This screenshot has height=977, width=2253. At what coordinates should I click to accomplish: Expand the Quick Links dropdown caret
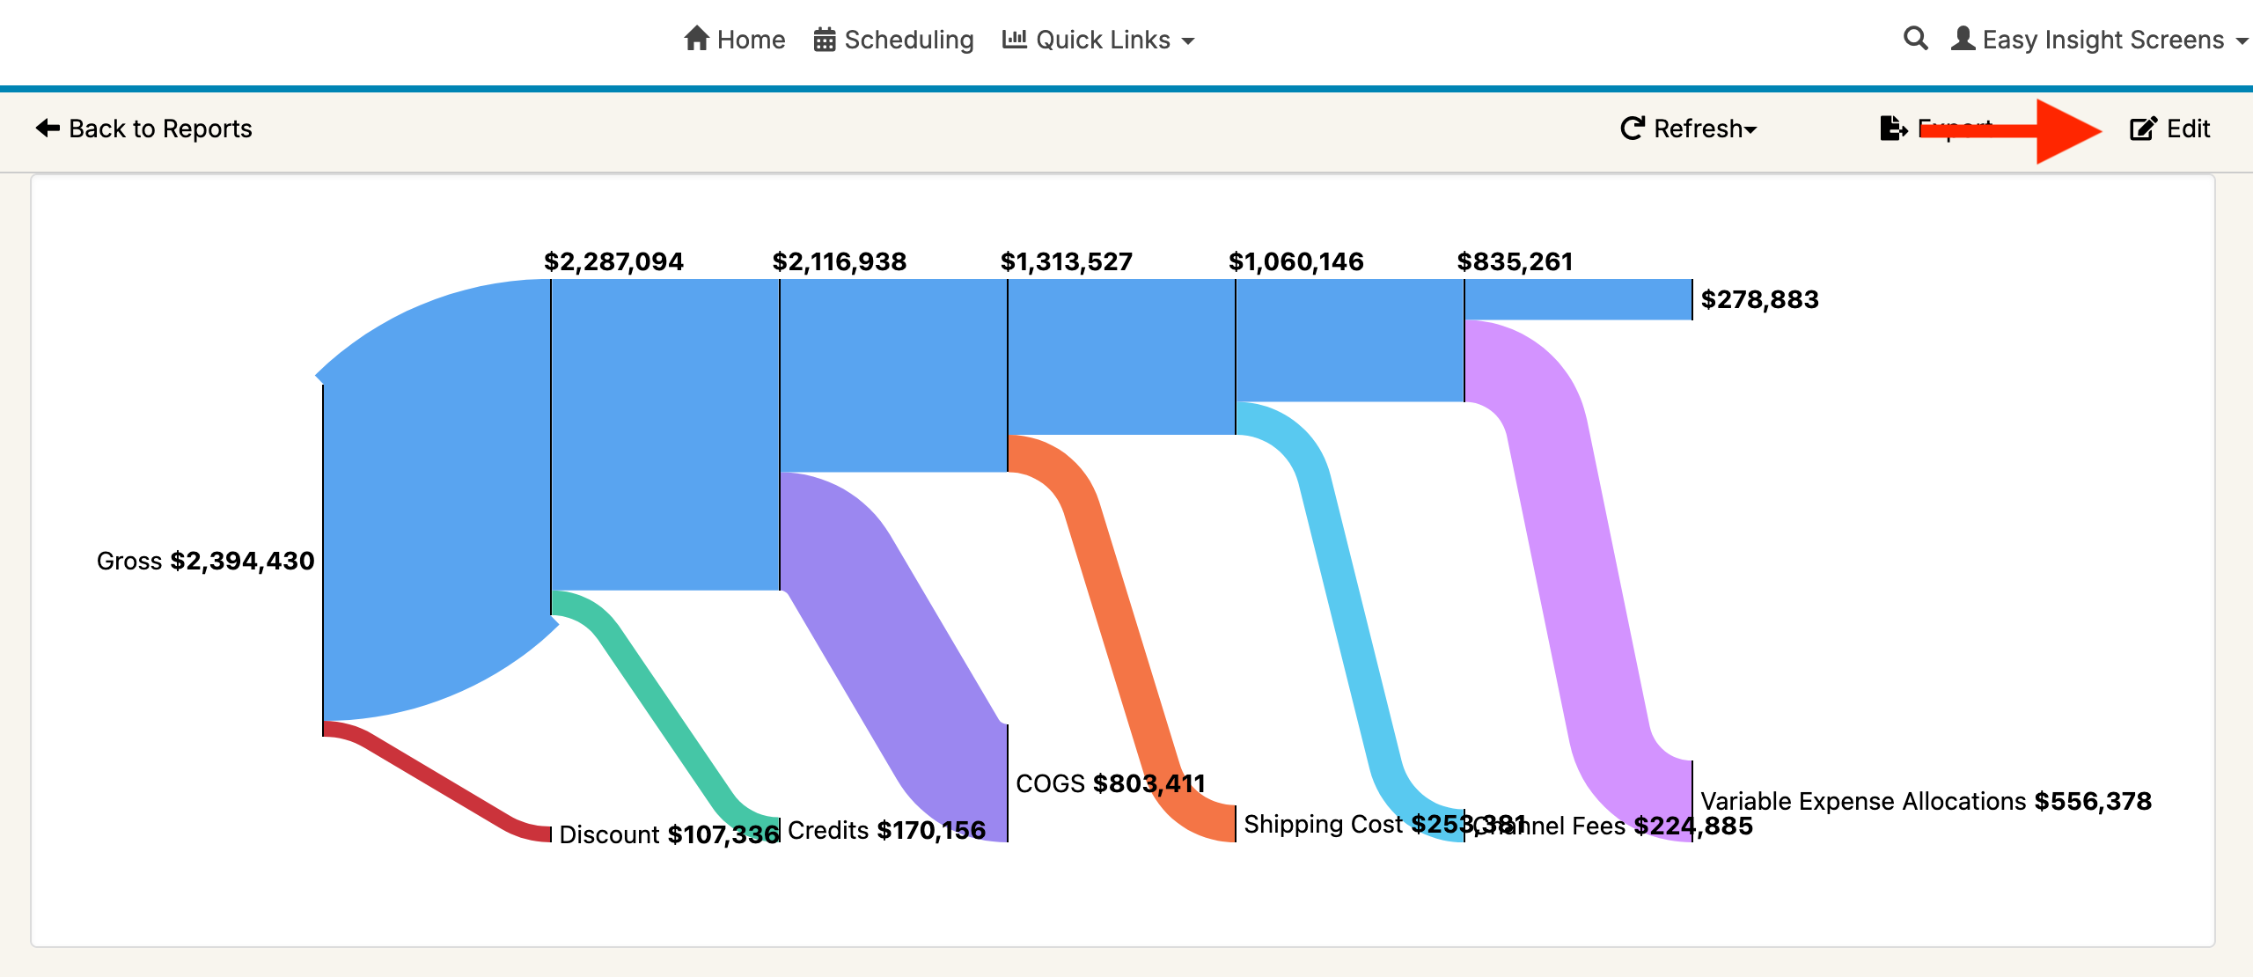[x=1188, y=40]
